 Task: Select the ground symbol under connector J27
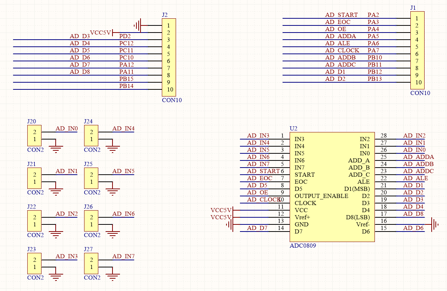[x=112, y=277]
